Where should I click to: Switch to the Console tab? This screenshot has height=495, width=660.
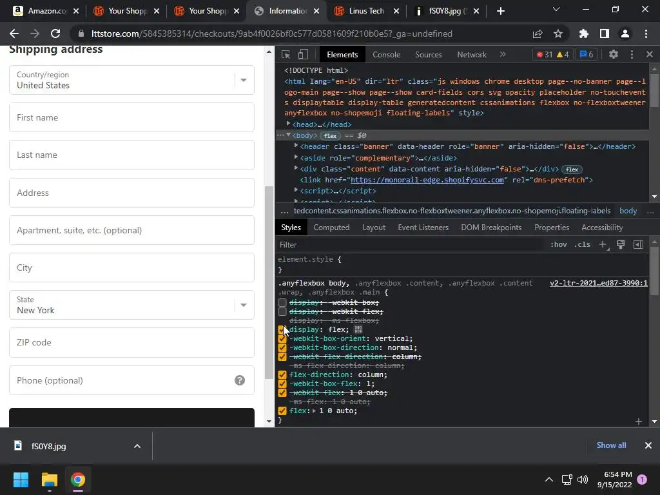coord(386,55)
